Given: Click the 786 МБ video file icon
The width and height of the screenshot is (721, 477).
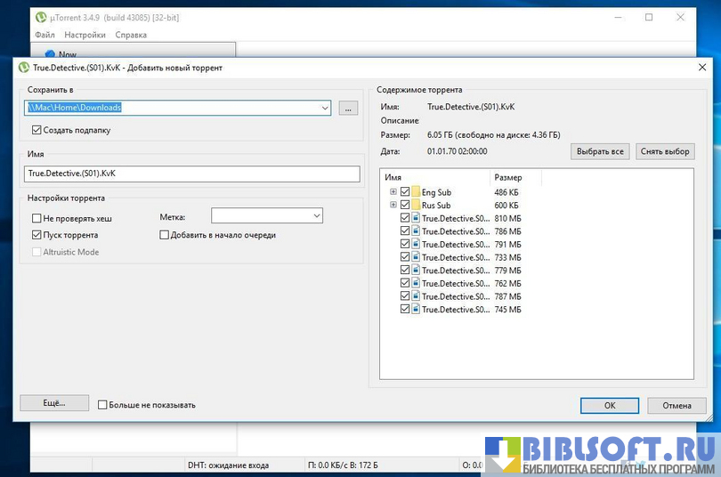Looking at the screenshot, I should click(x=416, y=231).
